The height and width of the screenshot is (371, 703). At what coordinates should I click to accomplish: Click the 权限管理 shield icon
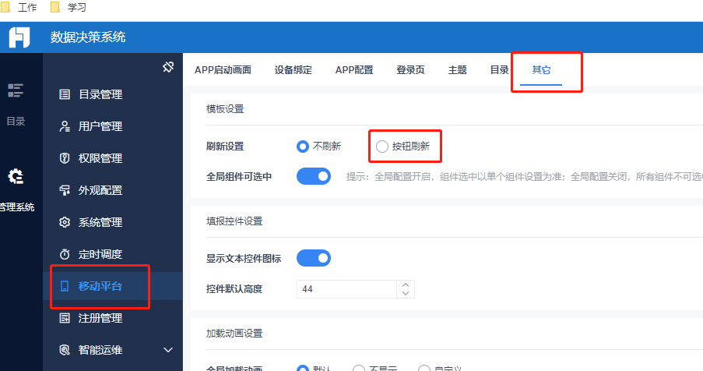coord(65,158)
